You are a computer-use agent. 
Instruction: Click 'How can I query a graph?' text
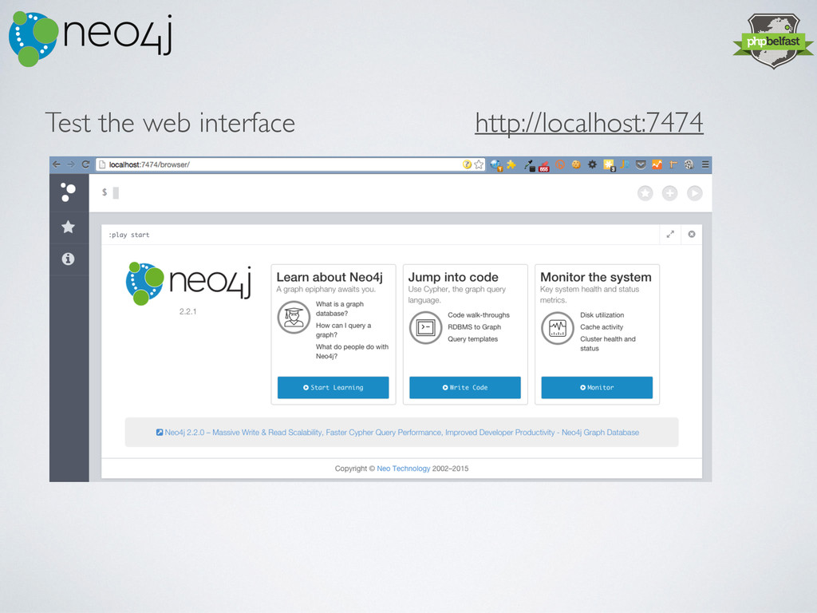[343, 330]
